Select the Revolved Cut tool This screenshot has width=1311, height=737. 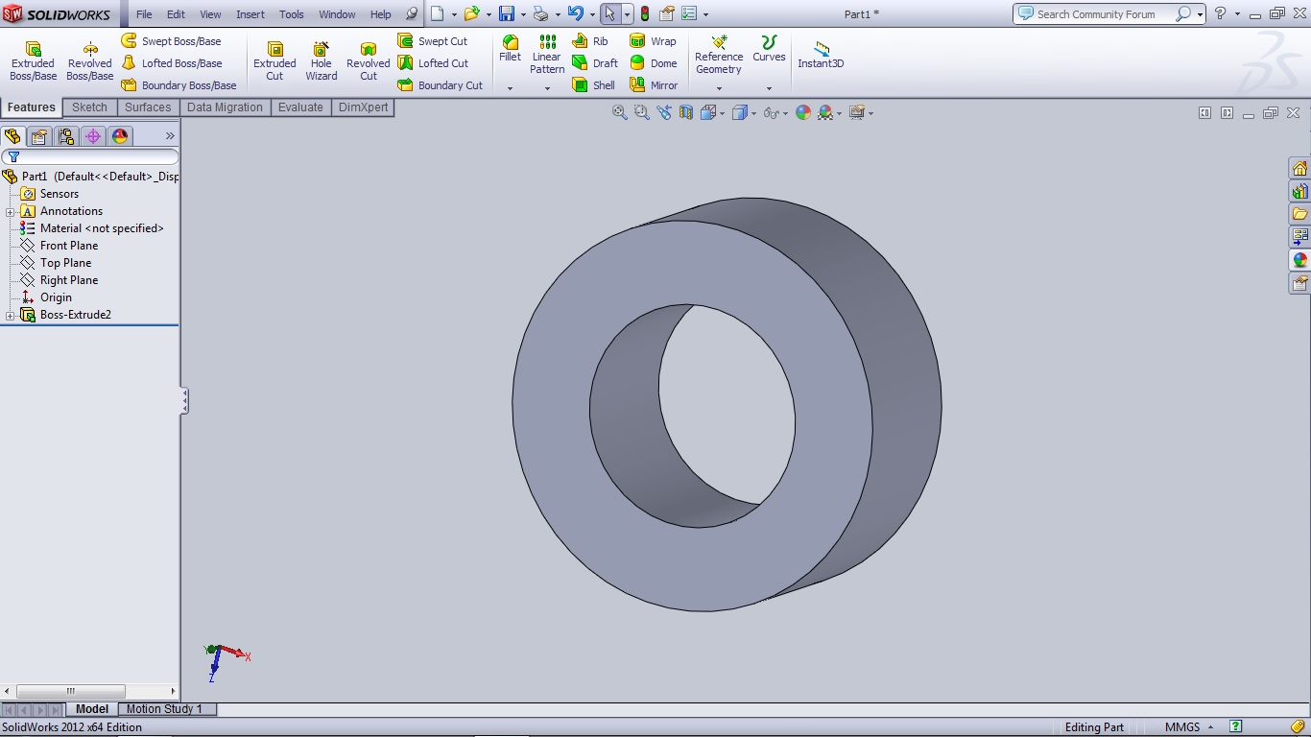tap(369, 60)
